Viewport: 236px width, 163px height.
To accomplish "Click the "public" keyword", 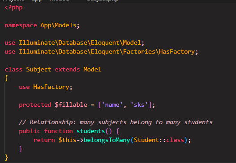I will 30,131.
